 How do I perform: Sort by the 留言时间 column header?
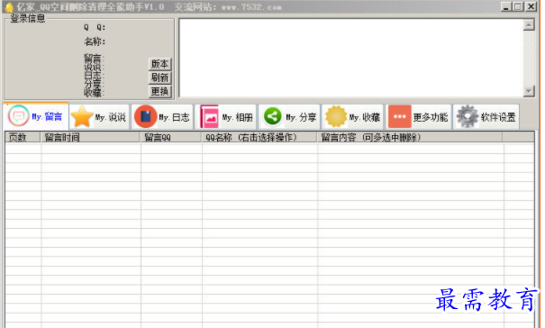[90, 137]
